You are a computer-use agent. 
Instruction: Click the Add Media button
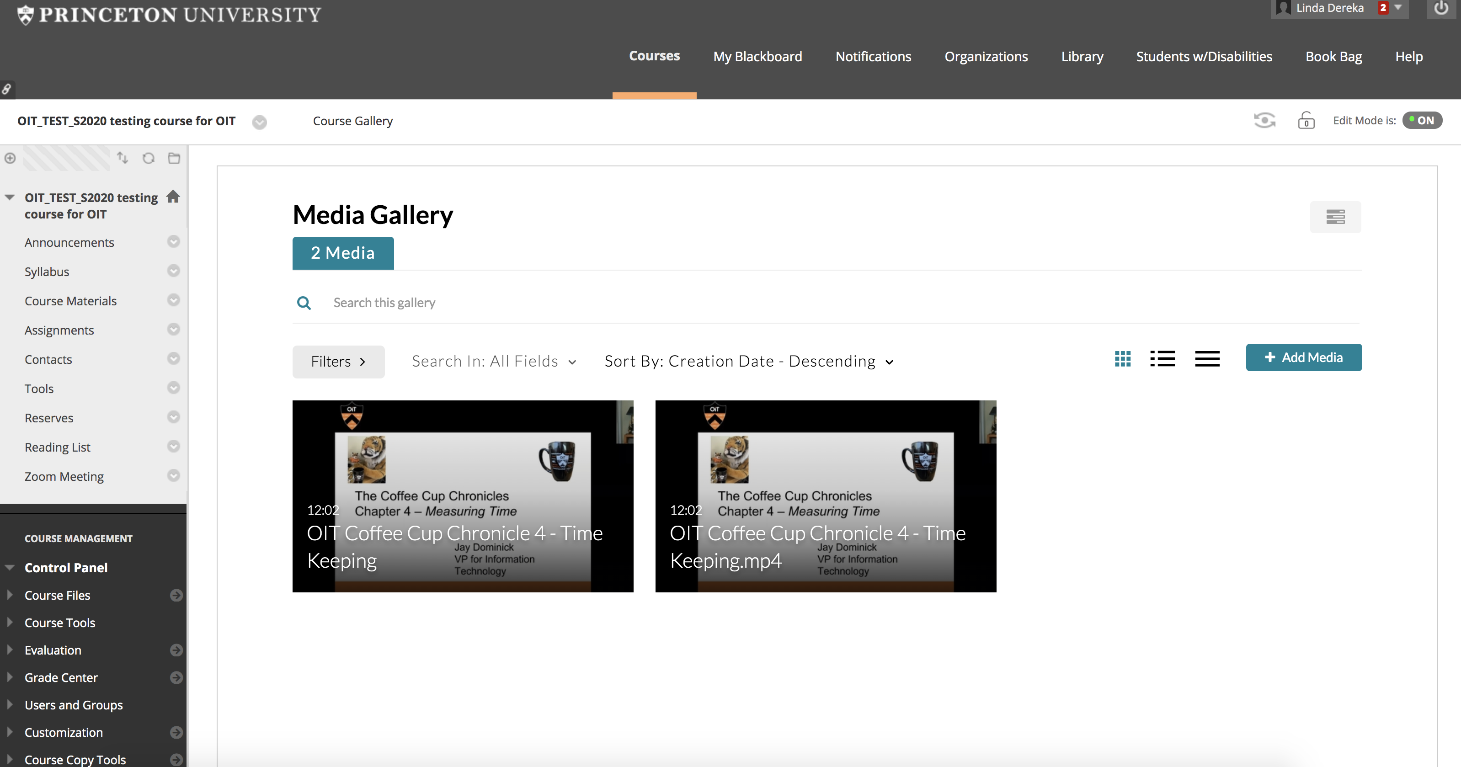point(1303,357)
